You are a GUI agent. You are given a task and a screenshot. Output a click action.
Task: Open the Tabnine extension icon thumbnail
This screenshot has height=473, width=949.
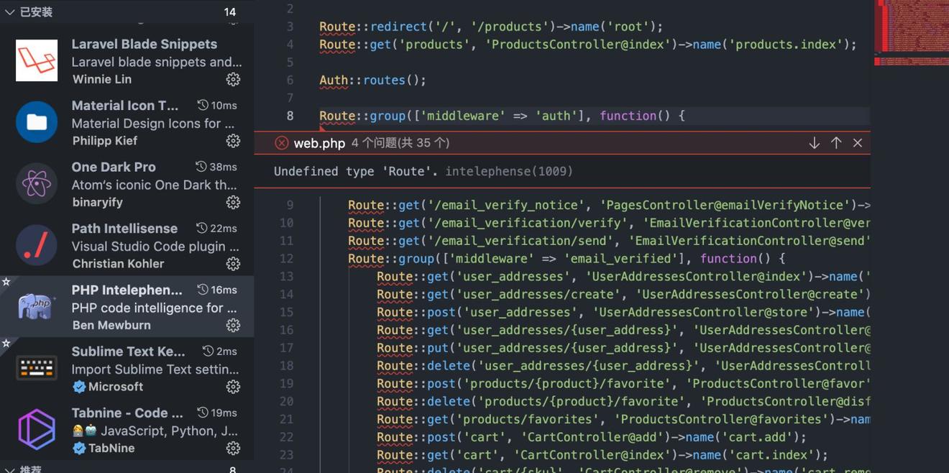(x=37, y=429)
